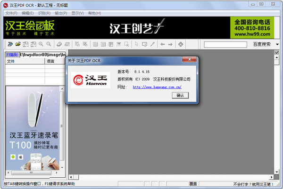Toggle the checkbox above the vertical scrollbar

(277, 52)
